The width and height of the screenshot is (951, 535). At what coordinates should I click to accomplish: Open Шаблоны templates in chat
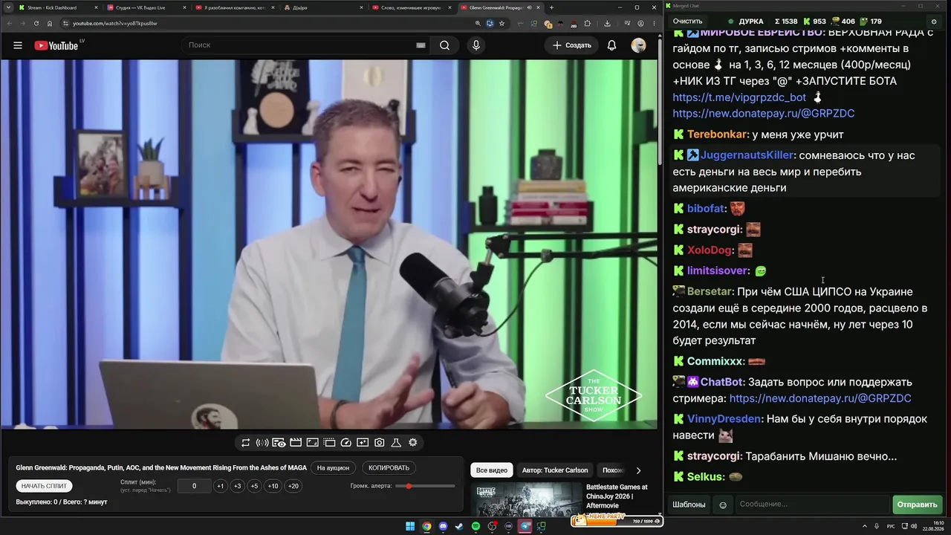(689, 505)
